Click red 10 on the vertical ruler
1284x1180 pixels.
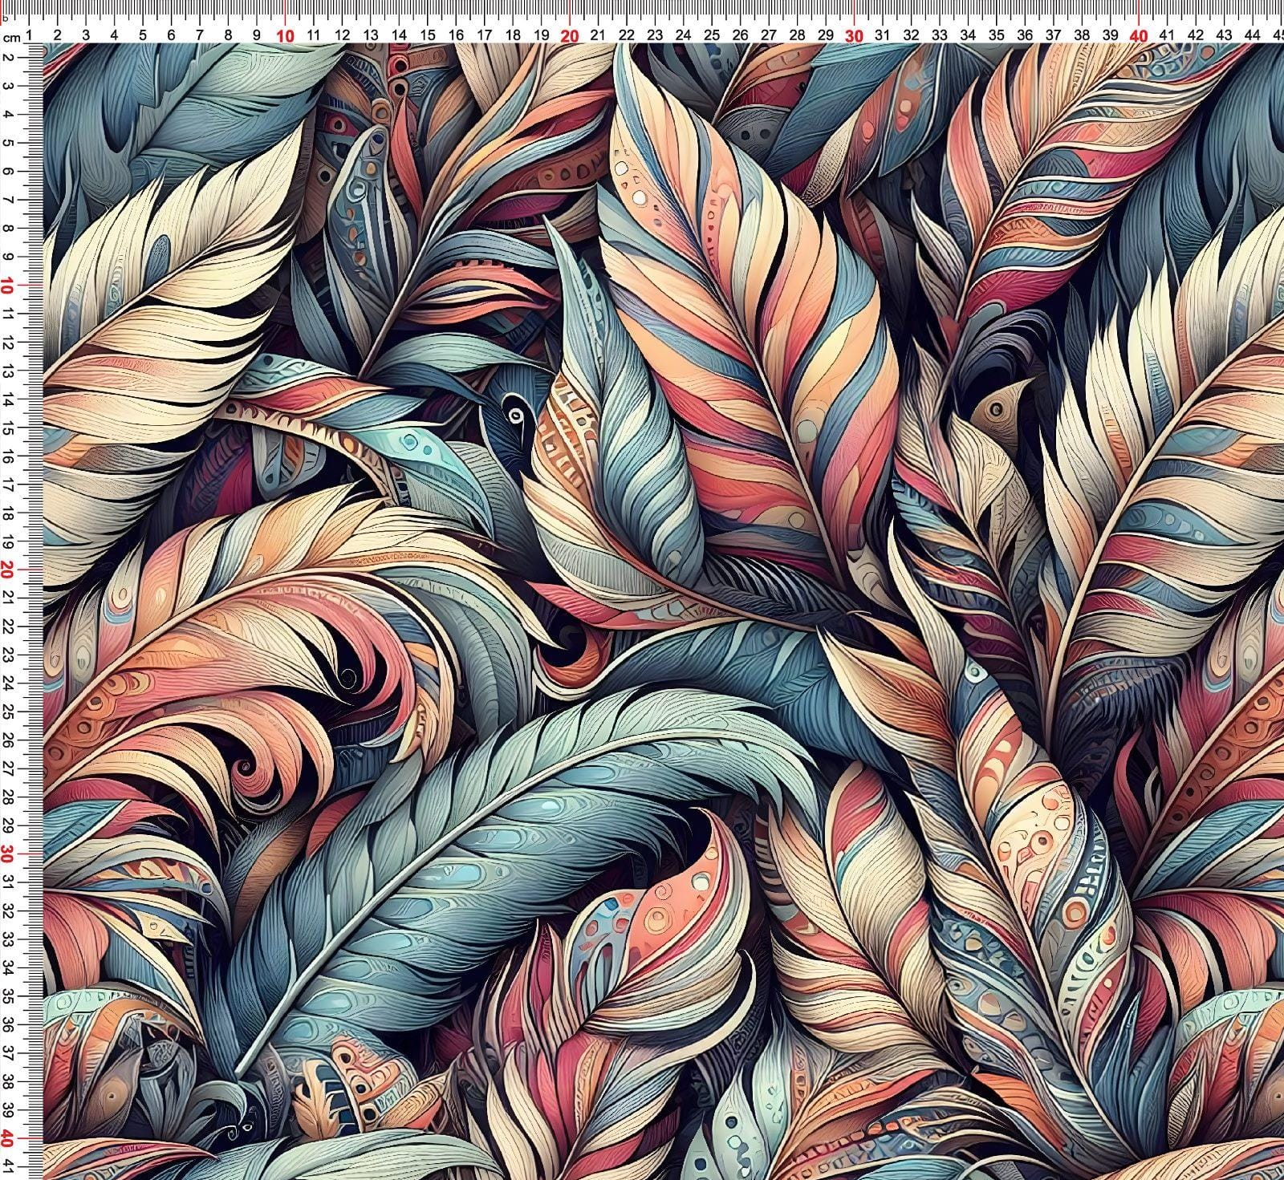(x=9, y=286)
